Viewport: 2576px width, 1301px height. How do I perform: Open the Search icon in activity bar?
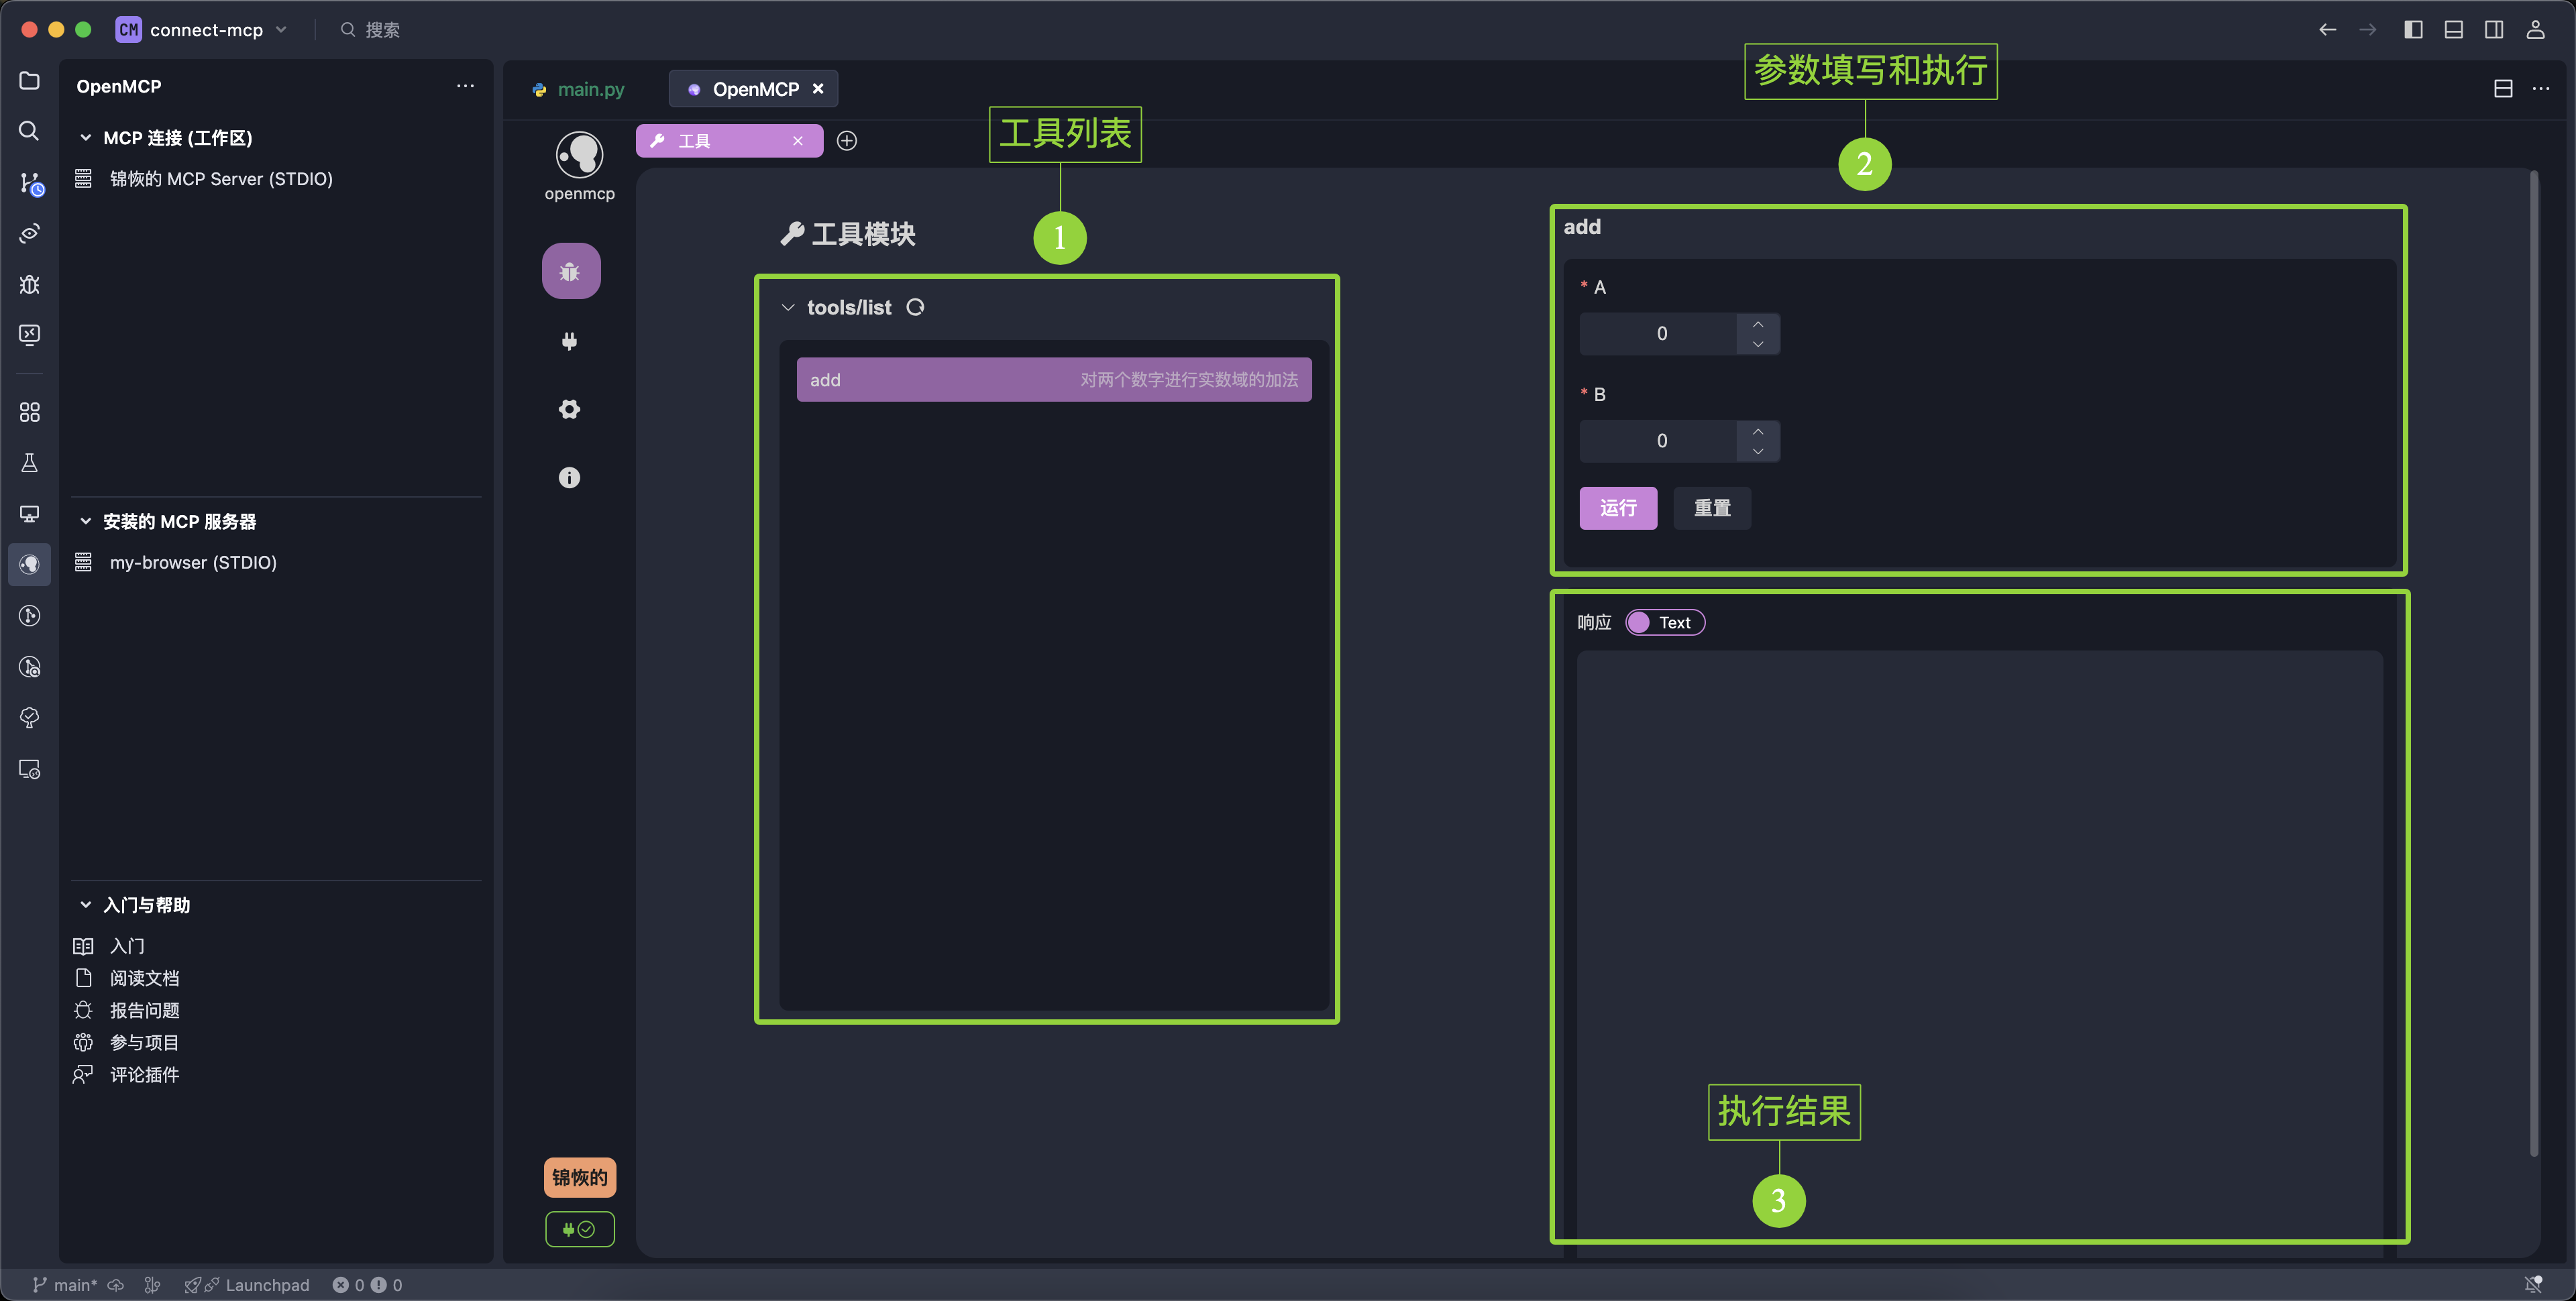(29, 131)
